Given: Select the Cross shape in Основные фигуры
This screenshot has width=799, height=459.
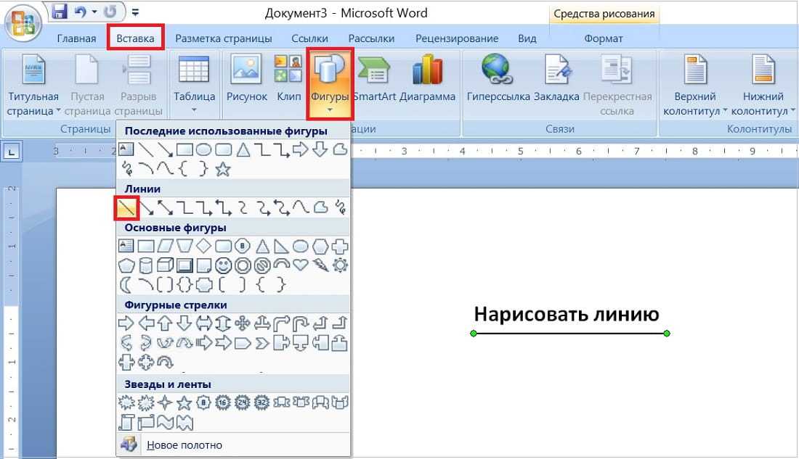Looking at the screenshot, I should click(x=340, y=247).
